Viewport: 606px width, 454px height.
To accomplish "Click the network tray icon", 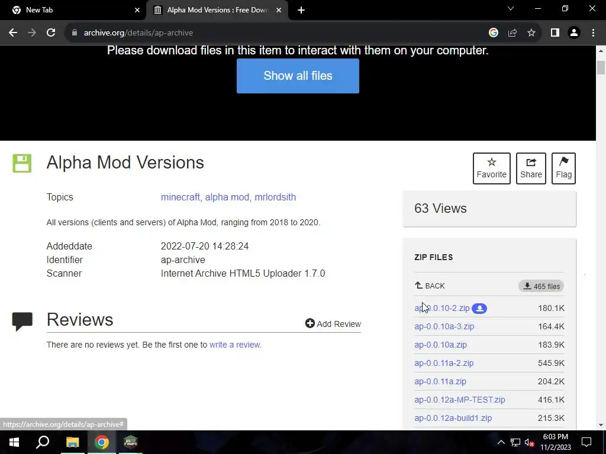I will click(x=515, y=442).
